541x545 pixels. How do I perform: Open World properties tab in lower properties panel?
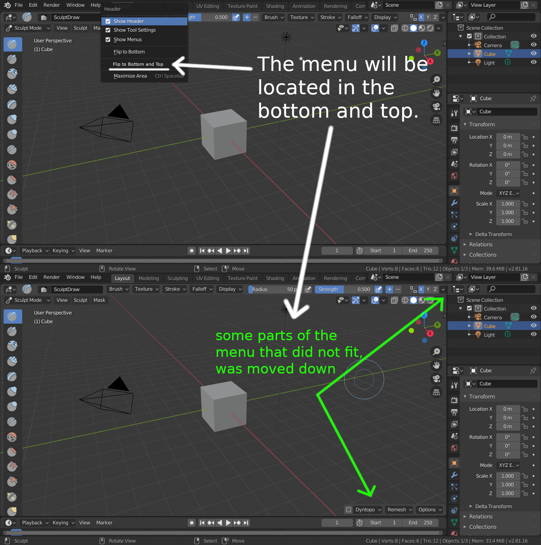click(x=454, y=448)
